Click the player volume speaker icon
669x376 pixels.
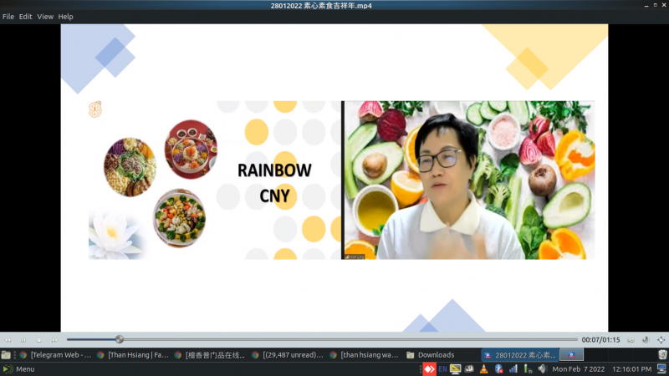pos(646,340)
